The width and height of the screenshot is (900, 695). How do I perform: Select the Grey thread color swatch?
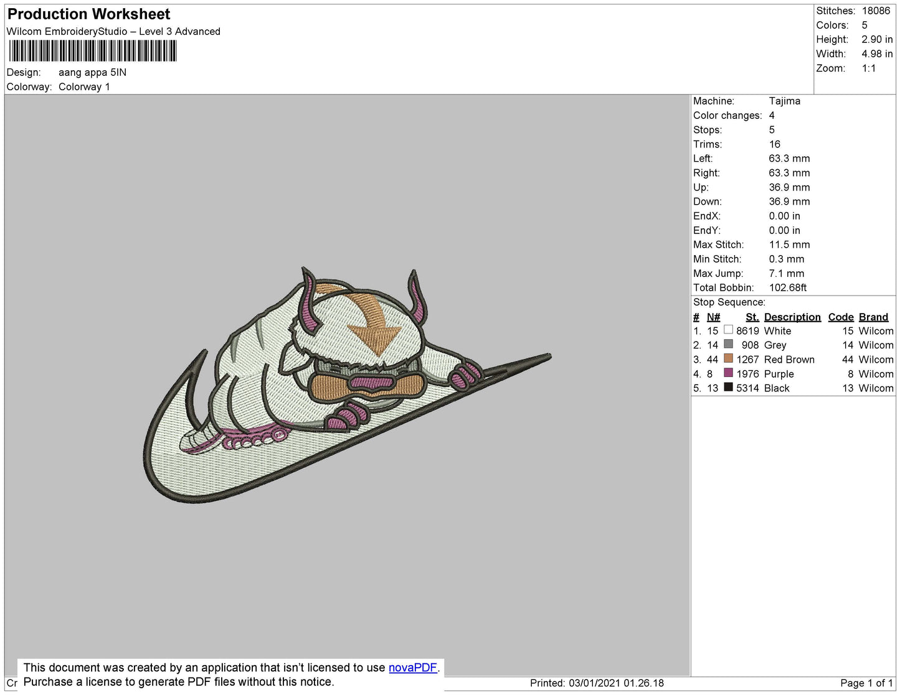point(728,344)
